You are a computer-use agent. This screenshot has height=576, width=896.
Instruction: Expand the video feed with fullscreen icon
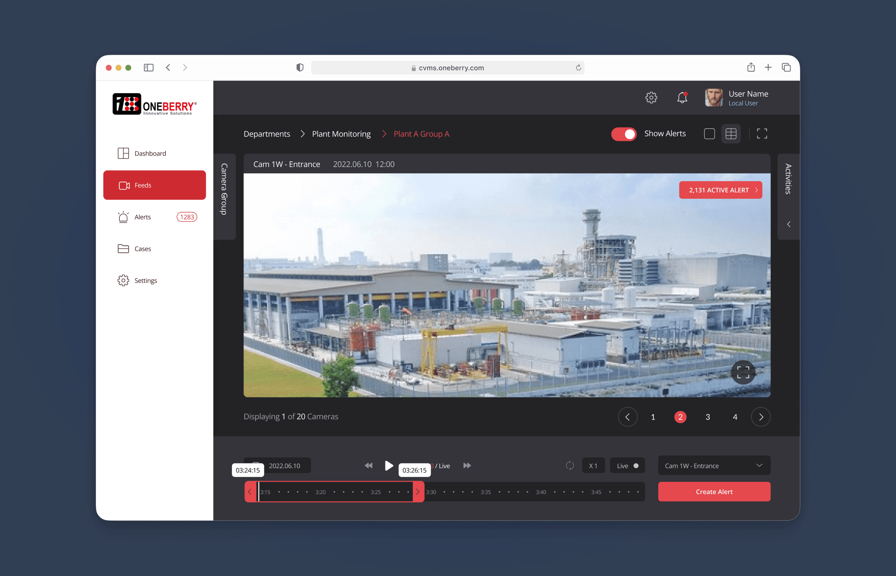click(x=743, y=372)
